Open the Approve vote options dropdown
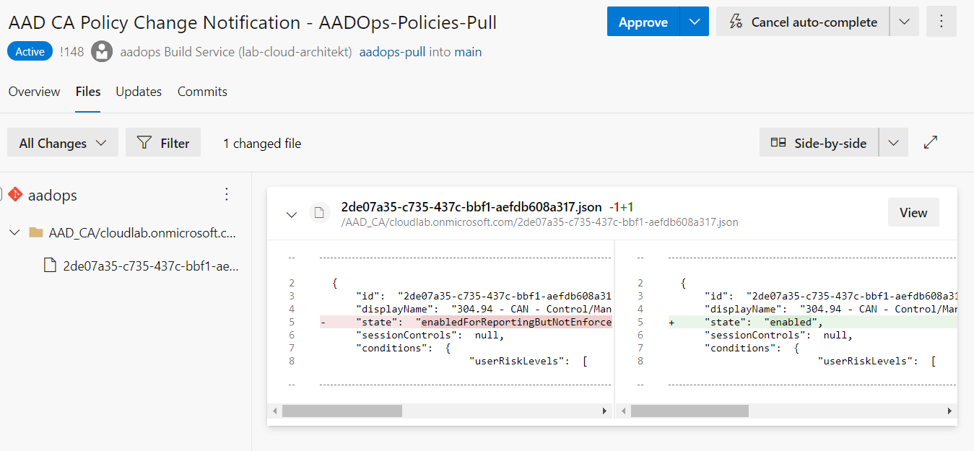The width and height of the screenshot is (974, 451). coord(695,22)
